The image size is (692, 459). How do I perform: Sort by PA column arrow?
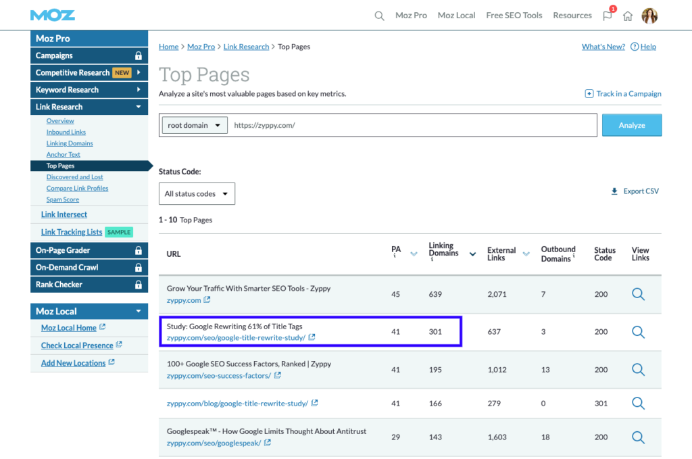pyautogui.click(x=414, y=253)
